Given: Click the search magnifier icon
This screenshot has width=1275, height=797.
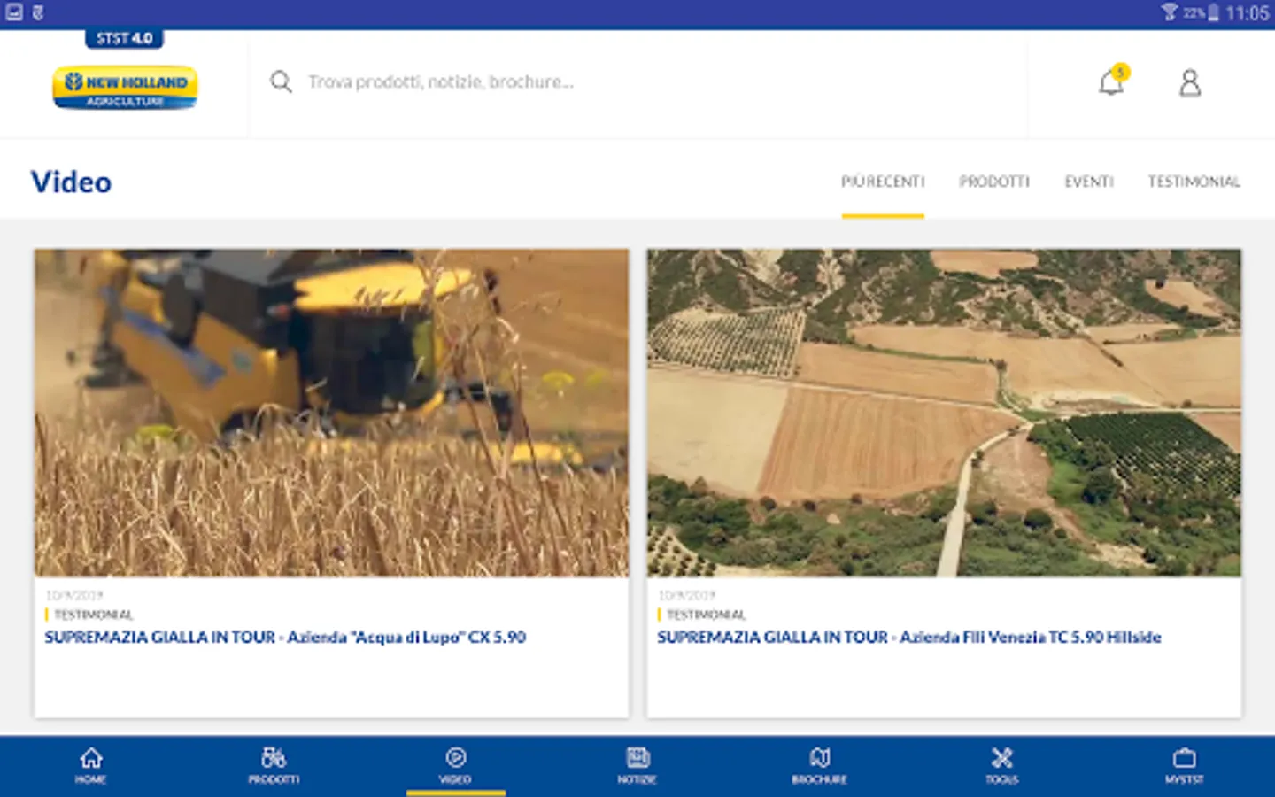Looking at the screenshot, I should 281,82.
